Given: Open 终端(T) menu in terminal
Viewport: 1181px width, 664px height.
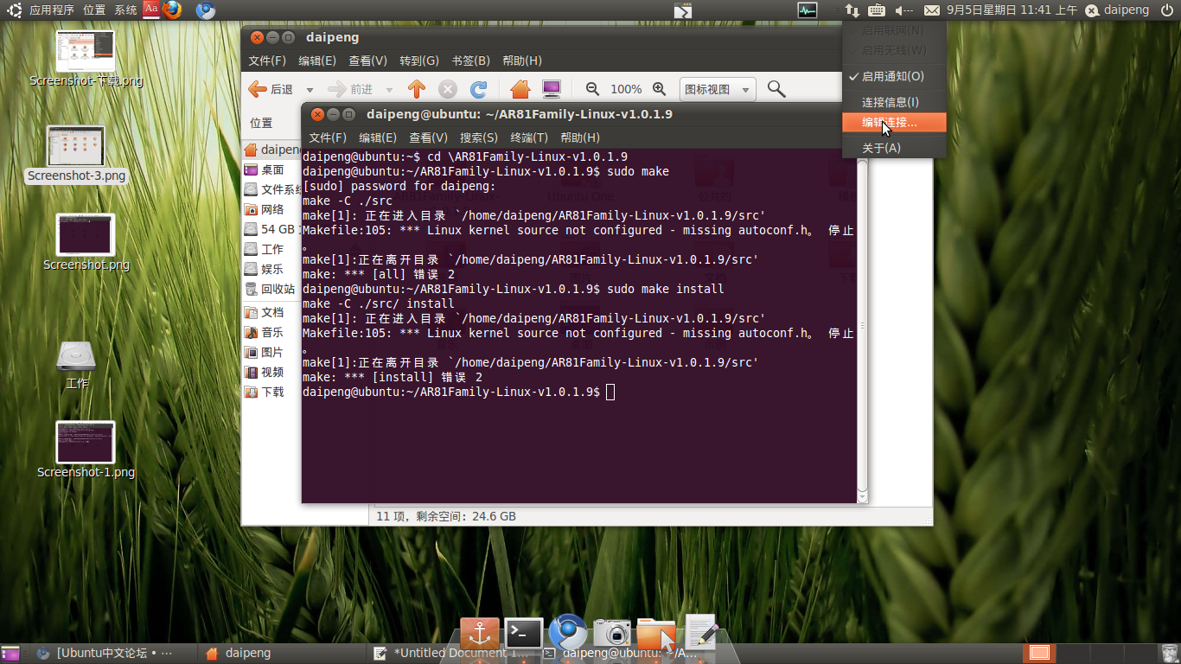Looking at the screenshot, I should tap(529, 137).
